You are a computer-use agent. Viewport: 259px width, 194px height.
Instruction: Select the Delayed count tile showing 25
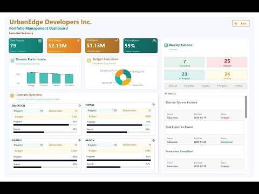tap(227, 62)
